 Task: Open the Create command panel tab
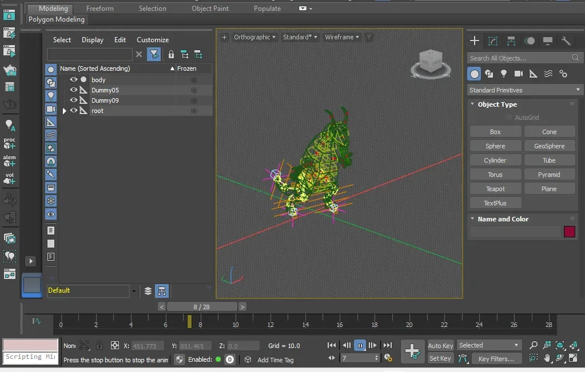475,41
